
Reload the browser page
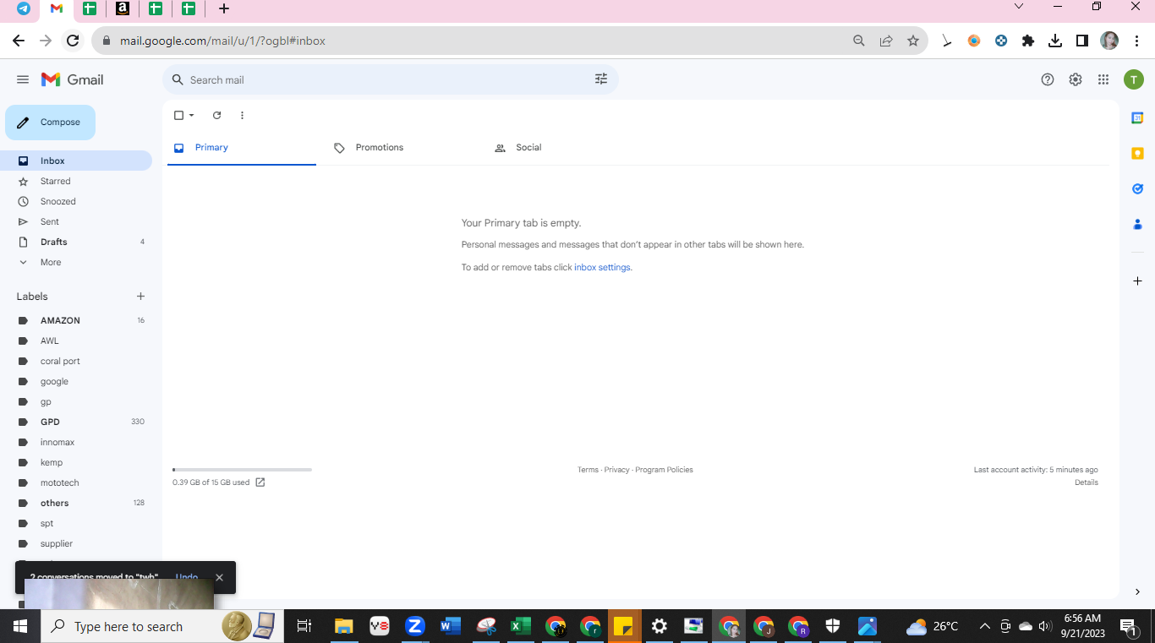73,41
